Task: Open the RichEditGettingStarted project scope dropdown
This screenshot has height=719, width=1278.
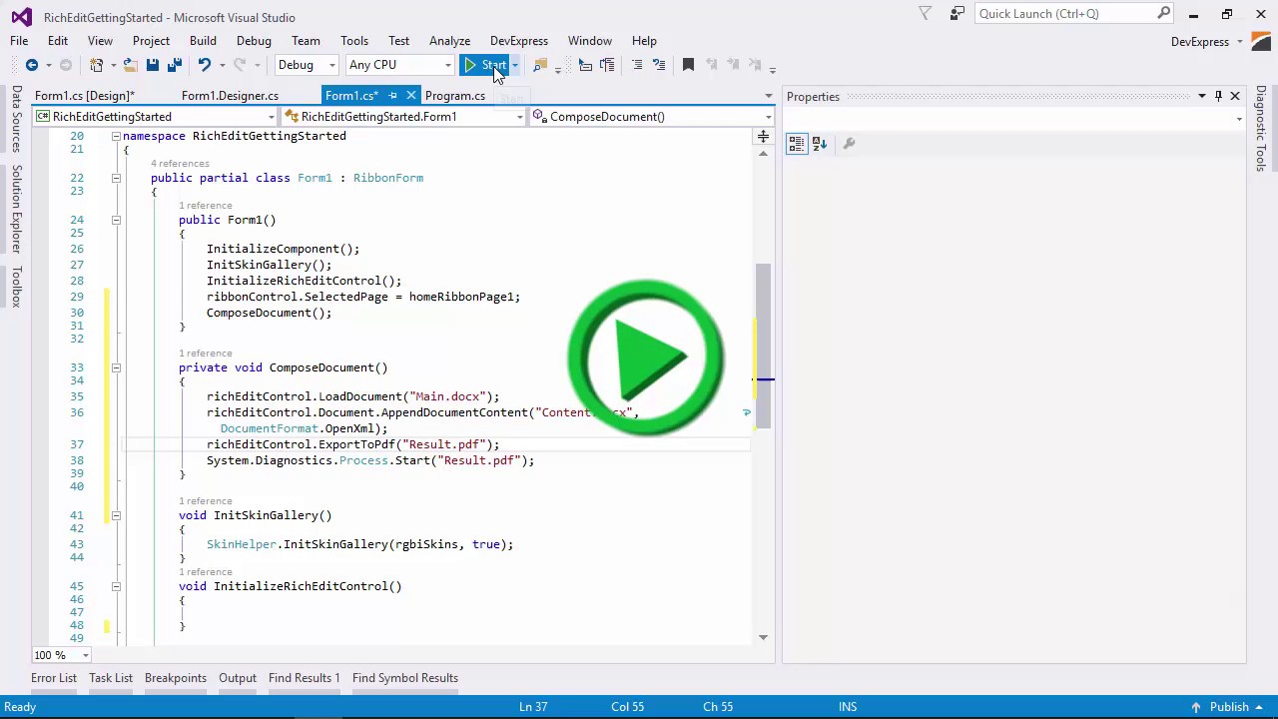Action: 155,117
